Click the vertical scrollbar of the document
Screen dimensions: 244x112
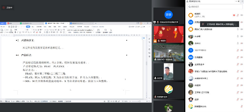pyautogui.click(x=146, y=63)
